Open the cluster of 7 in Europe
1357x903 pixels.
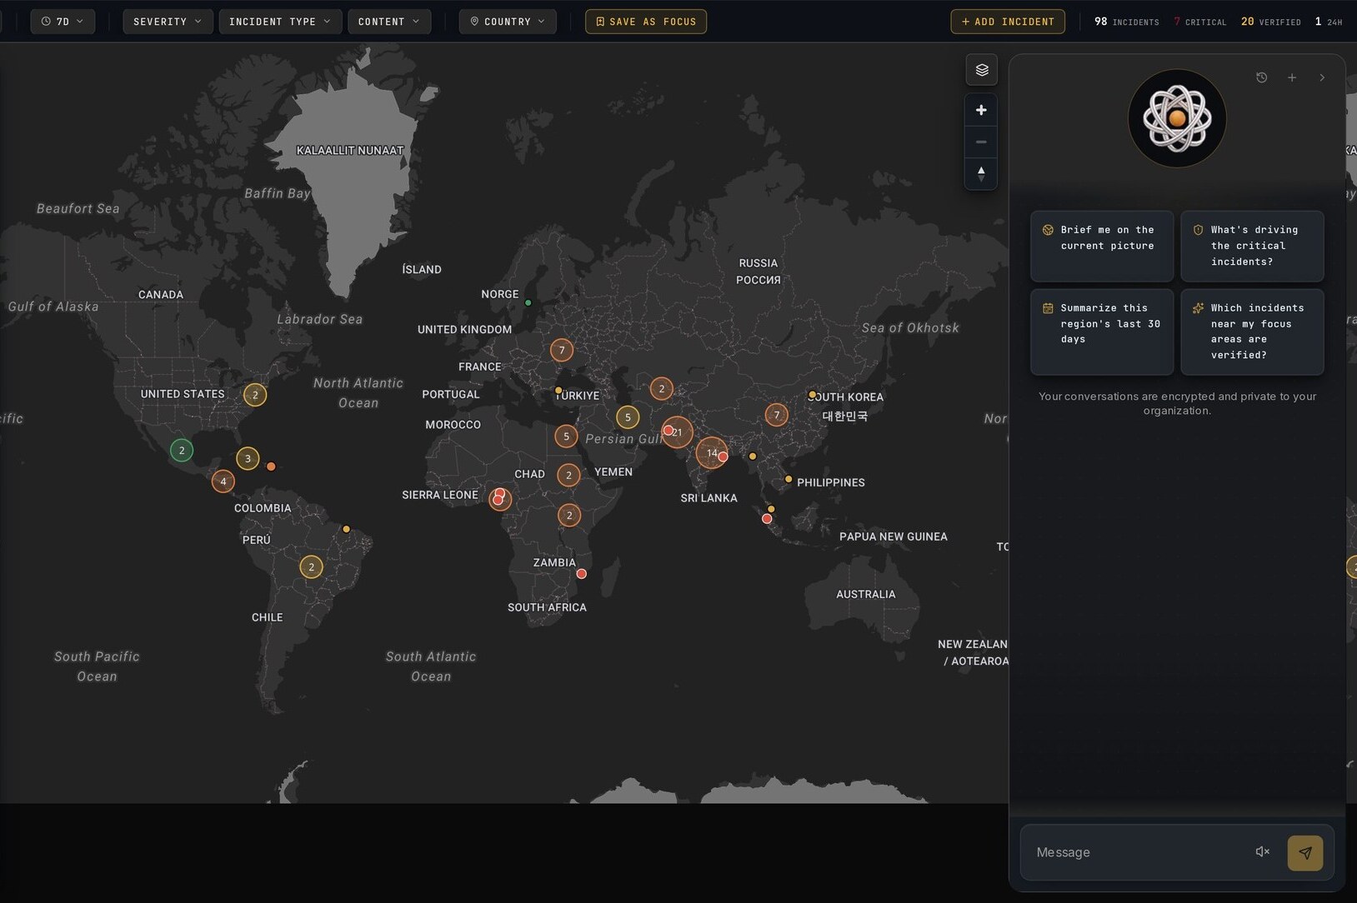[562, 350]
